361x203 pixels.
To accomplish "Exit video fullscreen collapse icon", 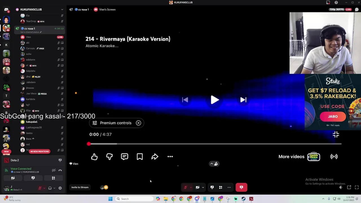I will [x=336, y=135].
